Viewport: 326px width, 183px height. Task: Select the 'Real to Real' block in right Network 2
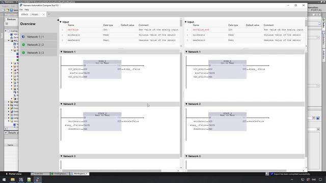point(228,121)
